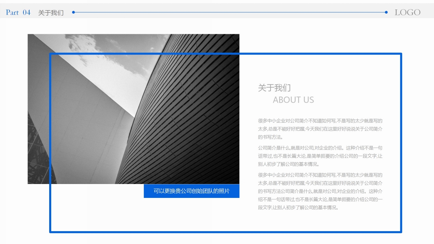The height and width of the screenshot is (244, 434).
Task: Select the paragraph starting with "公司简介是什么"
Action: tap(320, 156)
